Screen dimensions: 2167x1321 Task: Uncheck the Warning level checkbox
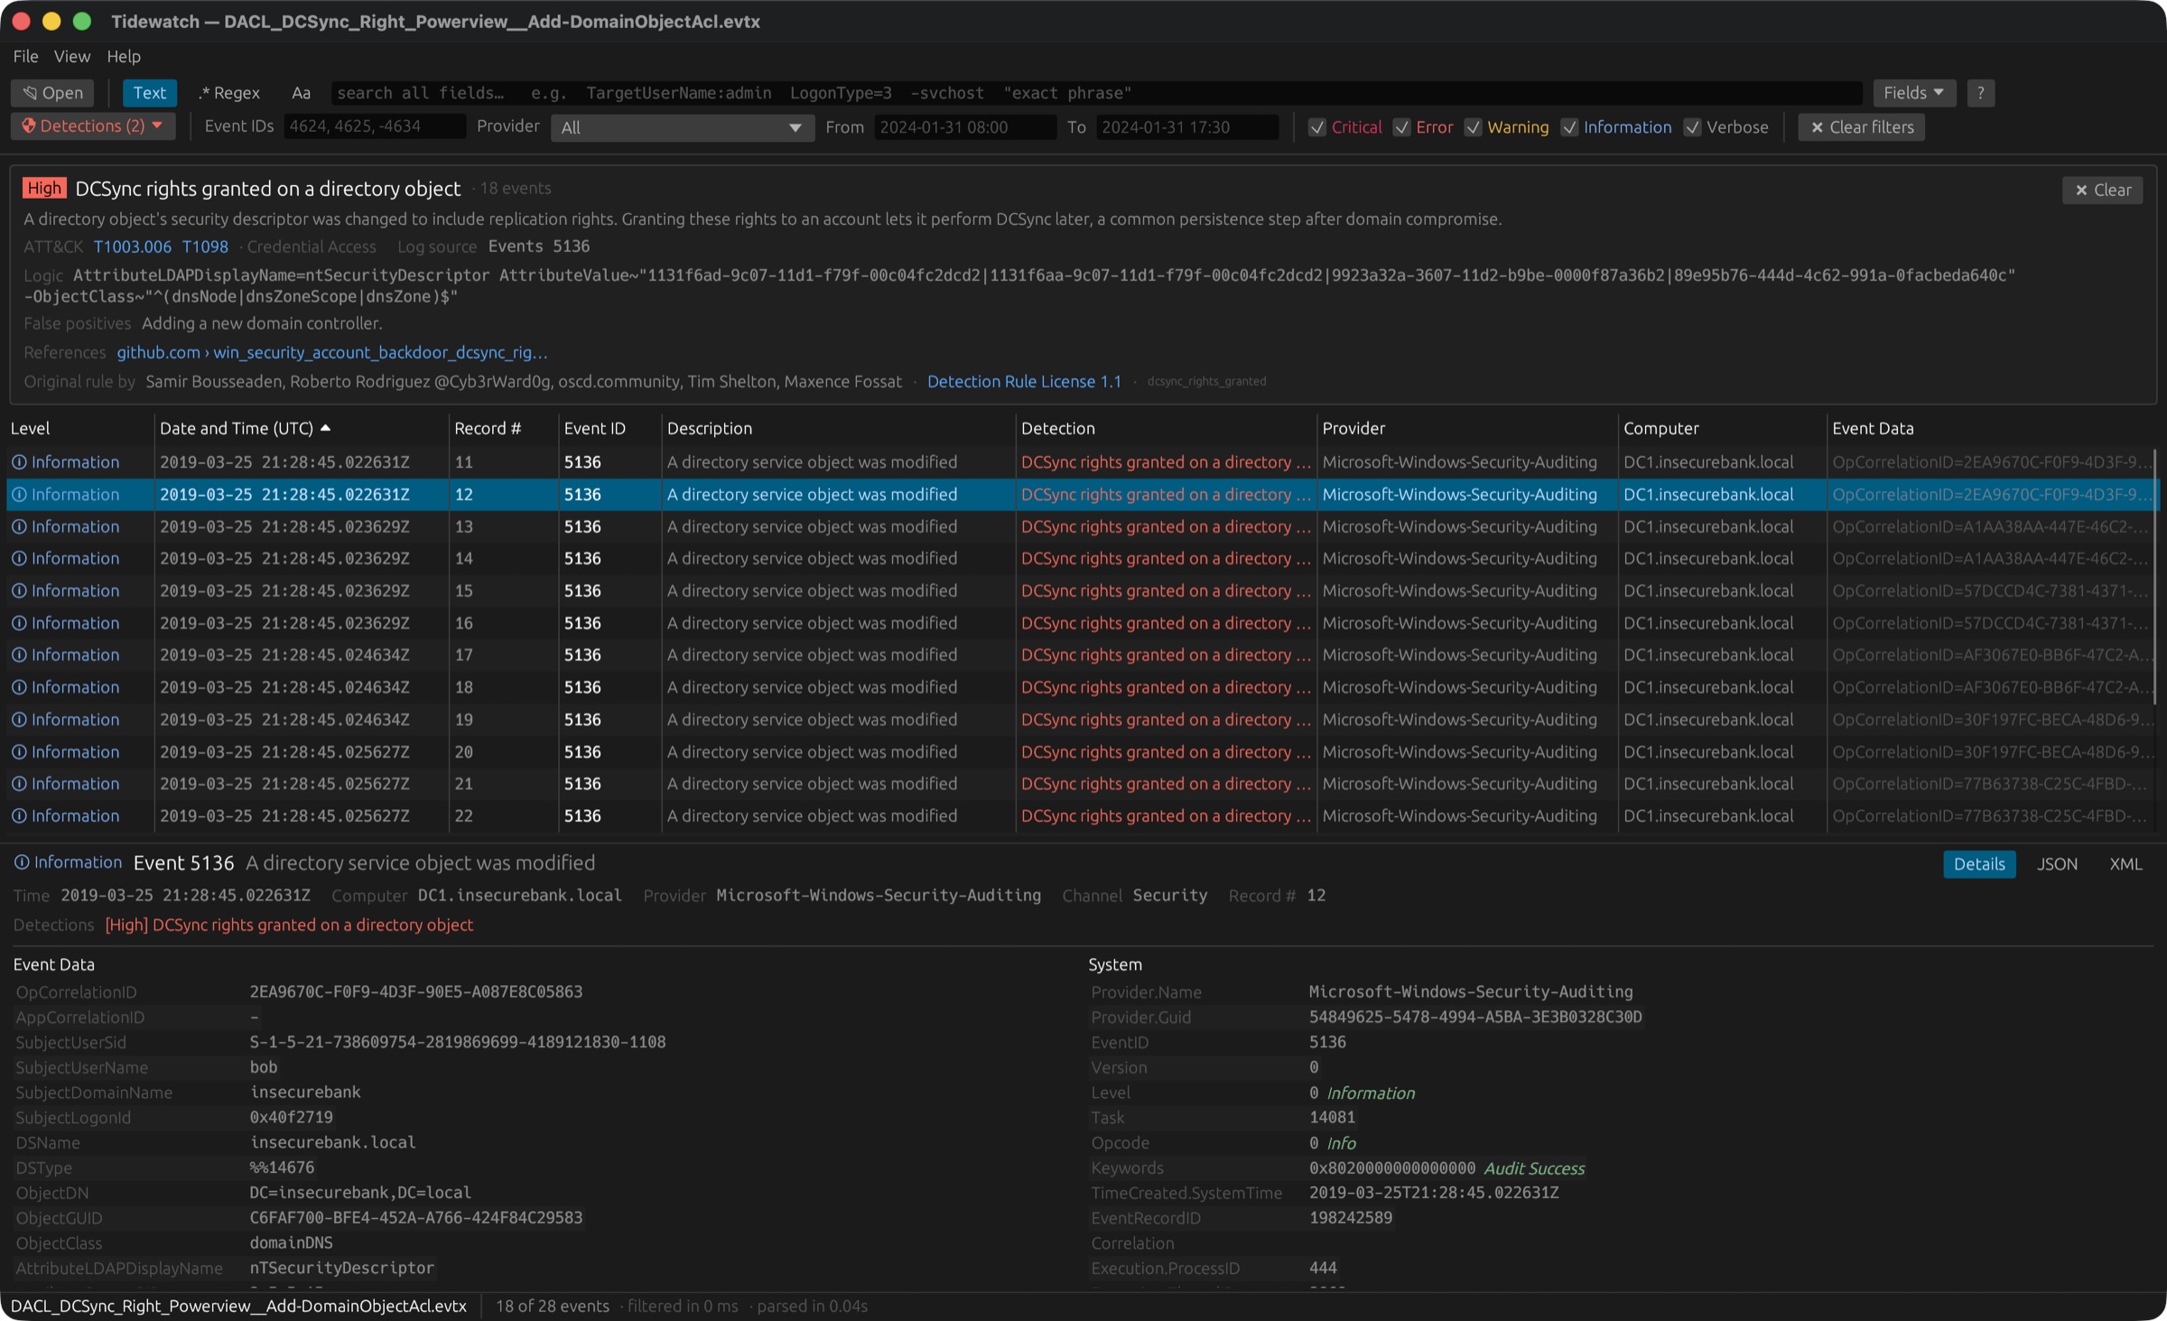coord(1474,127)
